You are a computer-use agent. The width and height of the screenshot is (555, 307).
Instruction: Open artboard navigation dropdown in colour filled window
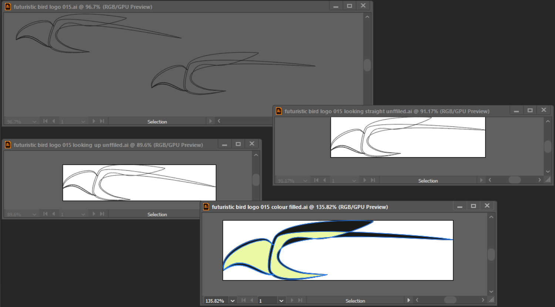click(281, 301)
